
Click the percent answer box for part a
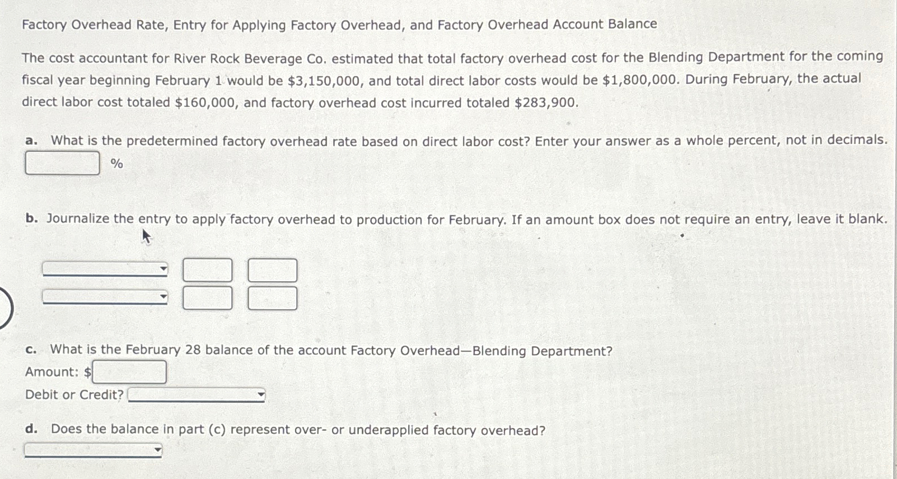(62, 163)
